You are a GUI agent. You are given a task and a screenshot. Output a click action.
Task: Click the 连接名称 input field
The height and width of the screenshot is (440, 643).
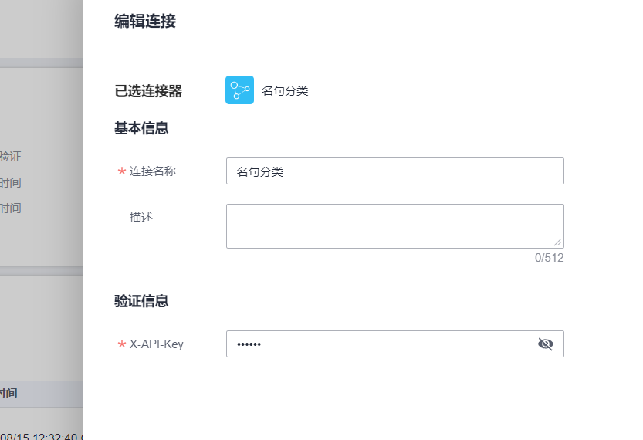point(394,171)
